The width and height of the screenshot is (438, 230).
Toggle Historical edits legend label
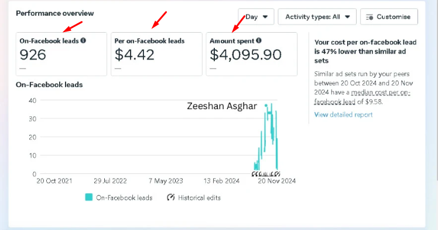coord(200,198)
